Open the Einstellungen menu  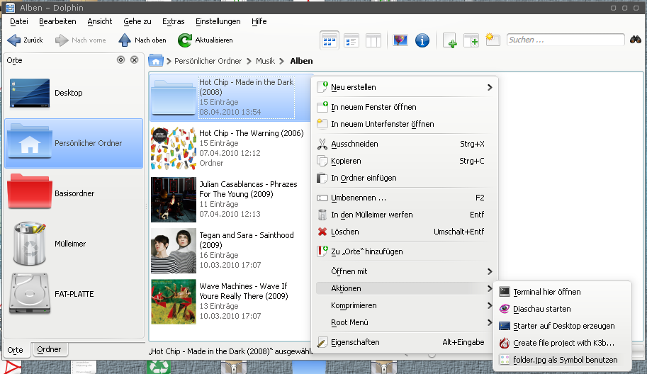(x=218, y=21)
